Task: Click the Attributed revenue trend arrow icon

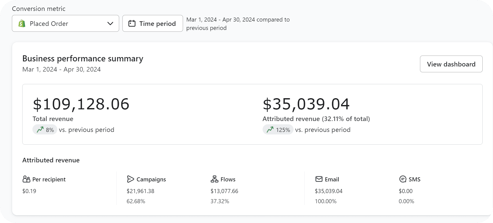Action: click(x=270, y=130)
